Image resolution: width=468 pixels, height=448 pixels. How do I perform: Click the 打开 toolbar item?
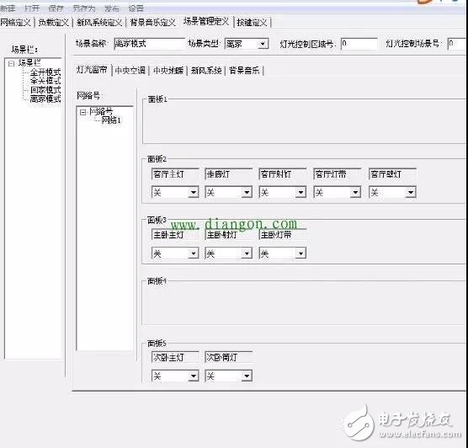click(x=32, y=8)
